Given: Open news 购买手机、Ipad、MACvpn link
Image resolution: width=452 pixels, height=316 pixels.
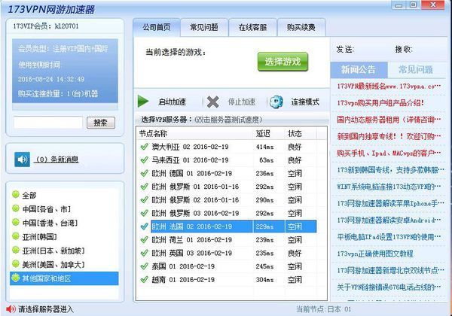Looking at the screenshot, I should pos(389,153).
